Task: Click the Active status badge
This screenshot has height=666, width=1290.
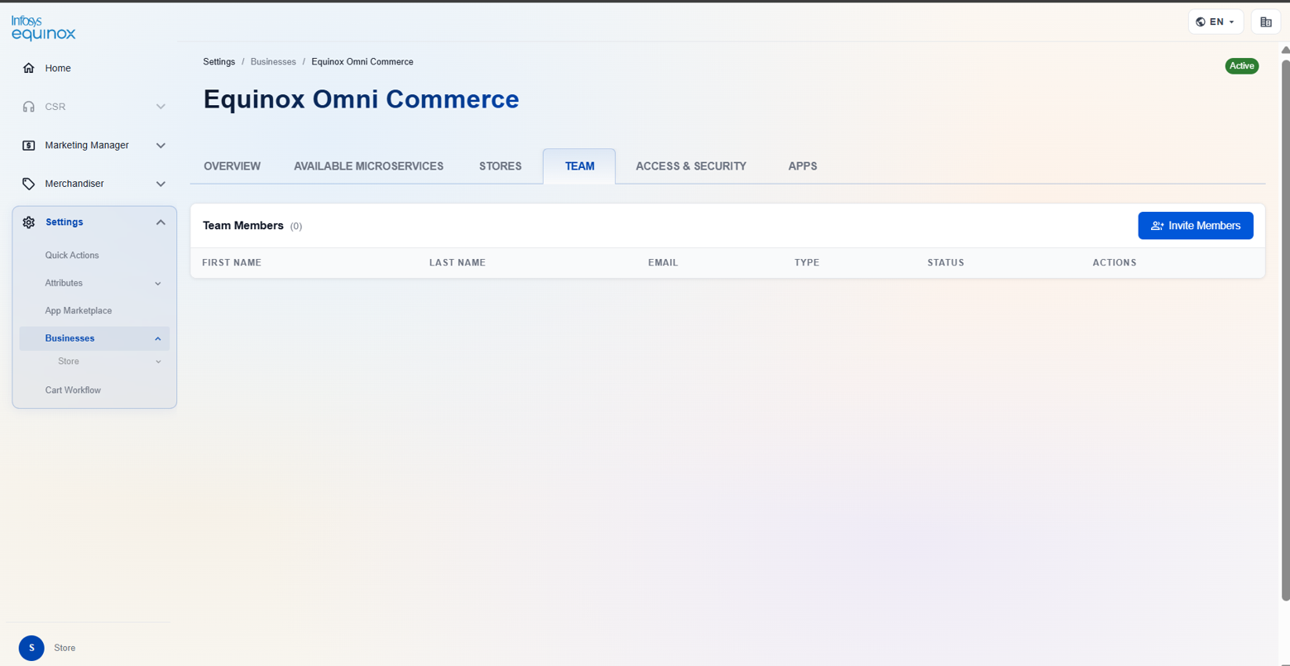Action: tap(1242, 66)
